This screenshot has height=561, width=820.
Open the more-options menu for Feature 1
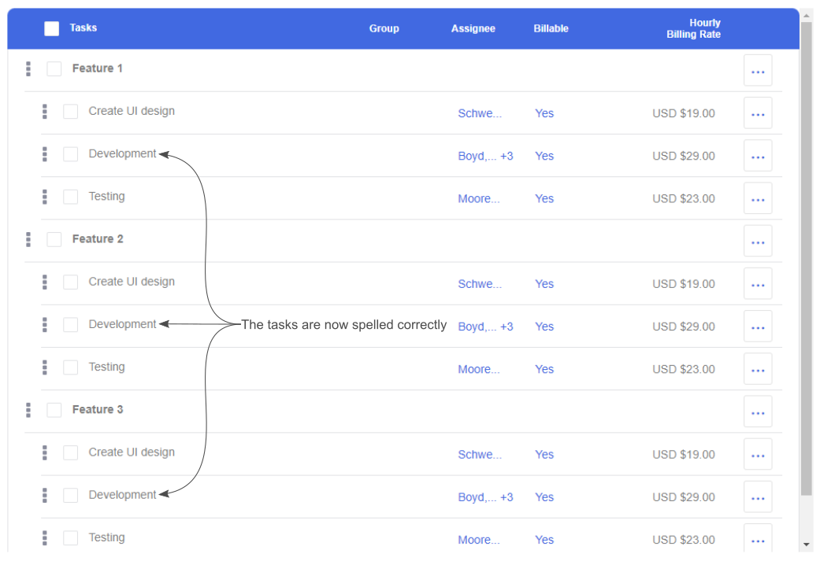[x=758, y=71]
